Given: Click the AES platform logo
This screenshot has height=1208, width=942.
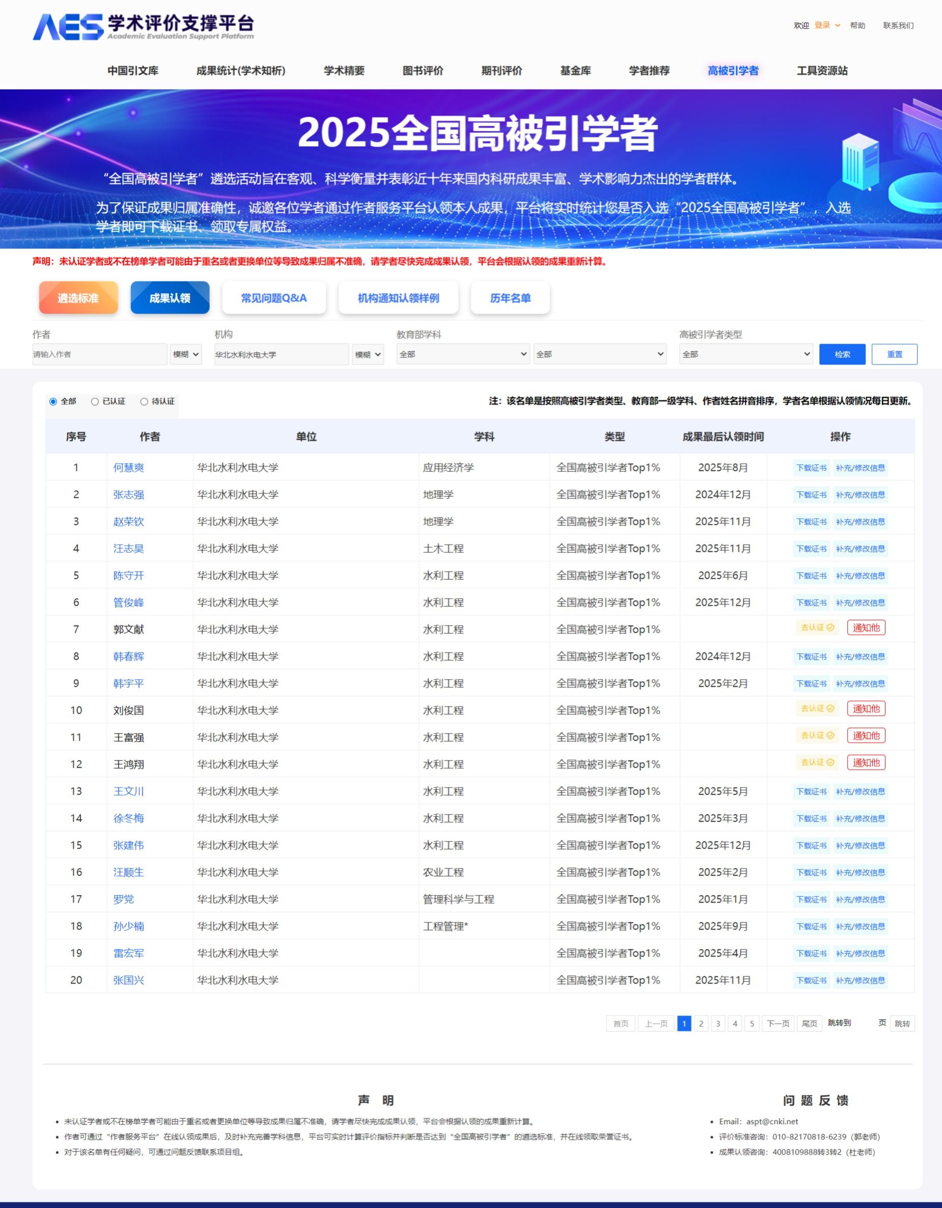Looking at the screenshot, I should point(143,26).
